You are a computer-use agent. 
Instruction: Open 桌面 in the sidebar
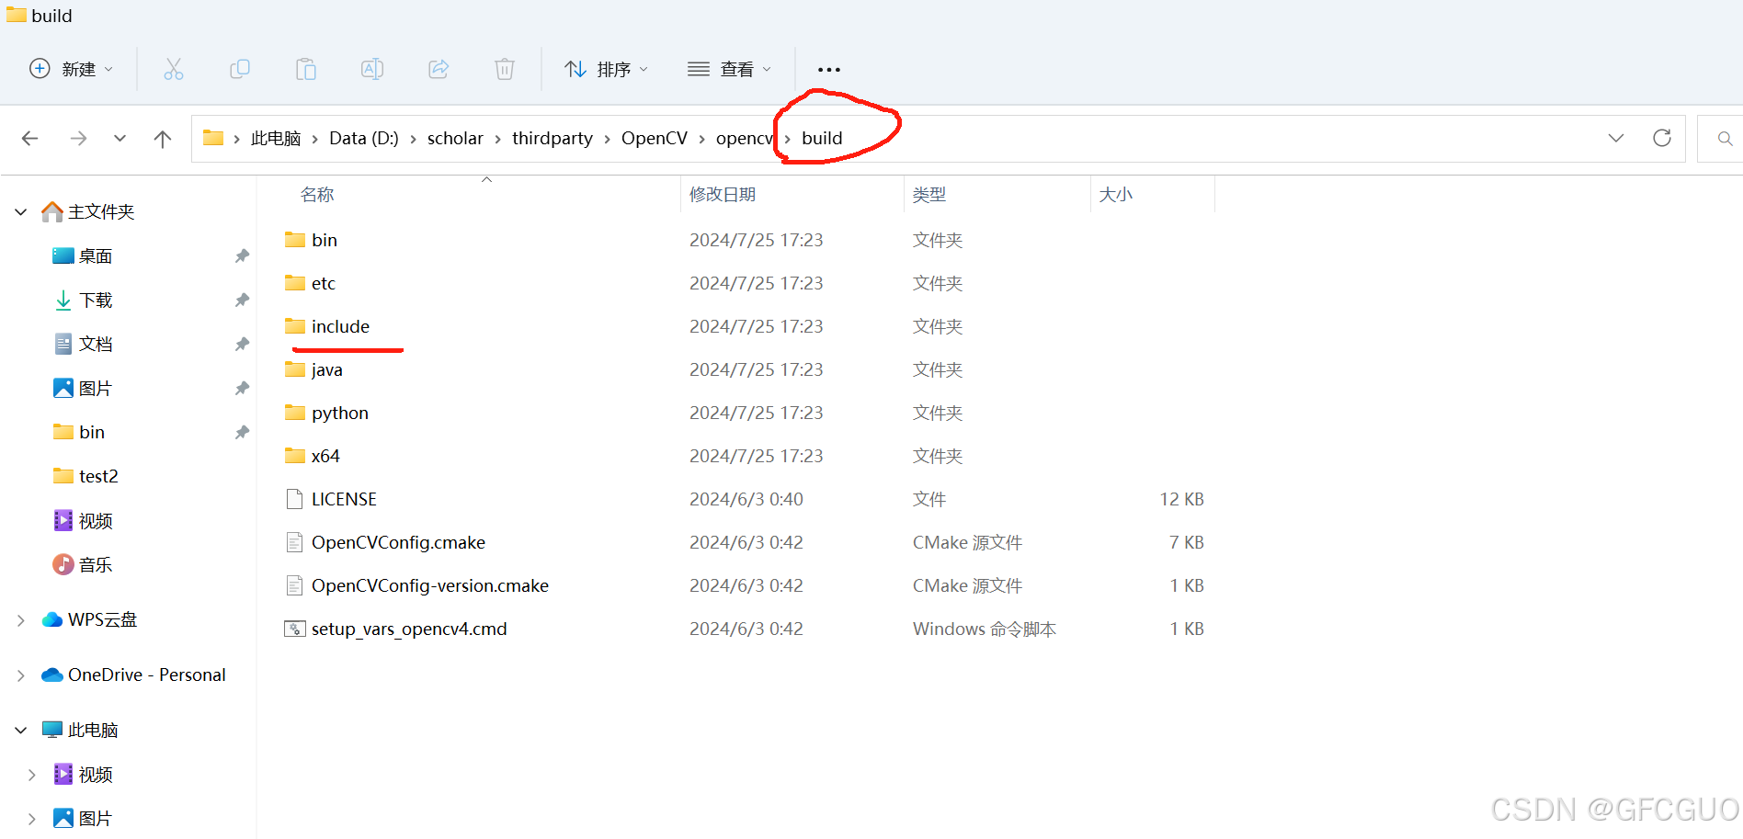coord(95,256)
